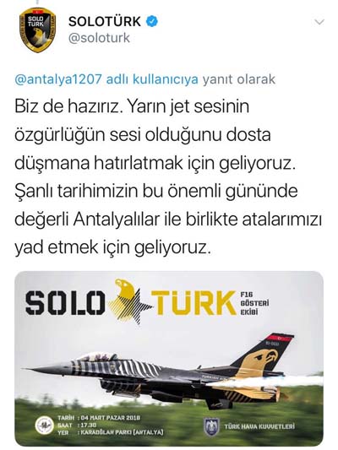The width and height of the screenshot is (338, 450).
Task: Open the @antalya1207 mention link
Action: tap(58, 79)
